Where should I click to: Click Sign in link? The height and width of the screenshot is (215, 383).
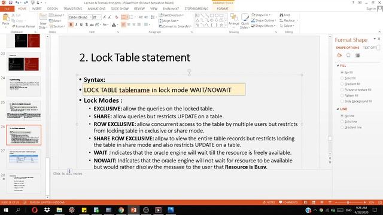click(x=371, y=9)
